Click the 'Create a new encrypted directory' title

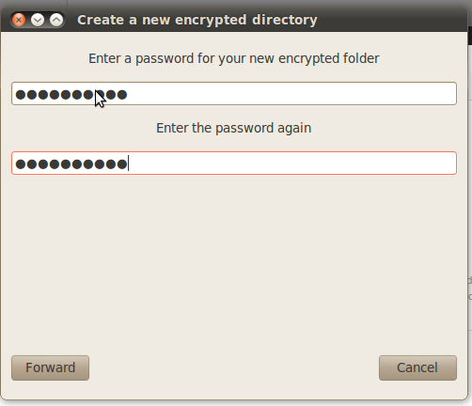197,20
